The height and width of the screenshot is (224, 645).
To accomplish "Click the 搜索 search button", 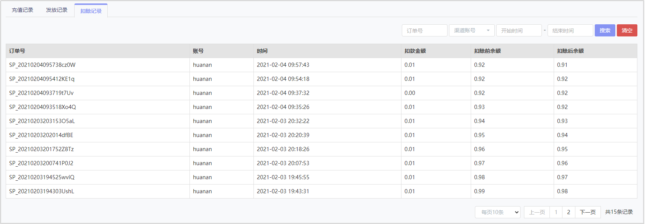I will 605,30.
